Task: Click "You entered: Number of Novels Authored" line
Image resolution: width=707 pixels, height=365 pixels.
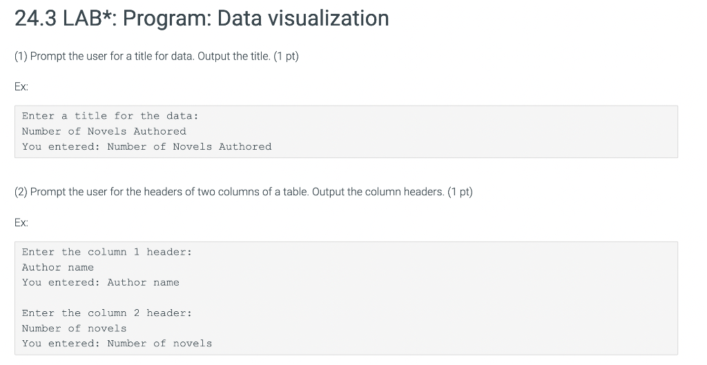Action: 146,146
